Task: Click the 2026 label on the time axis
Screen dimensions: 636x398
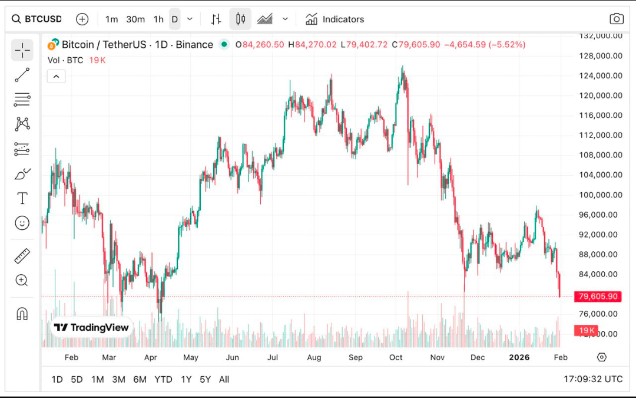Action: click(519, 357)
